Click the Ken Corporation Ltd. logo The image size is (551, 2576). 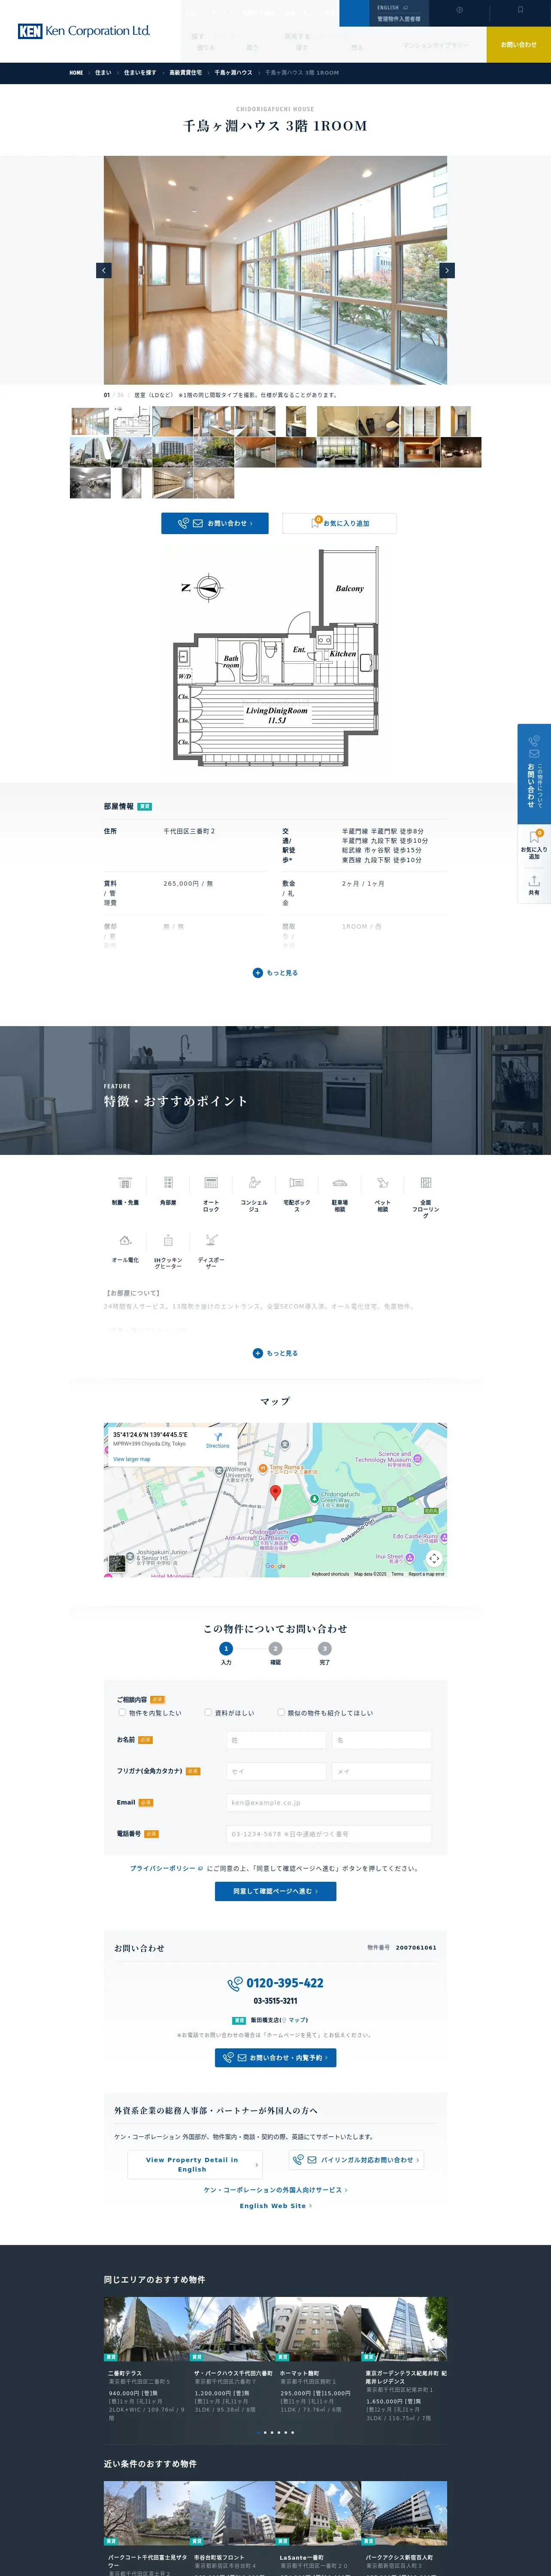(84, 31)
